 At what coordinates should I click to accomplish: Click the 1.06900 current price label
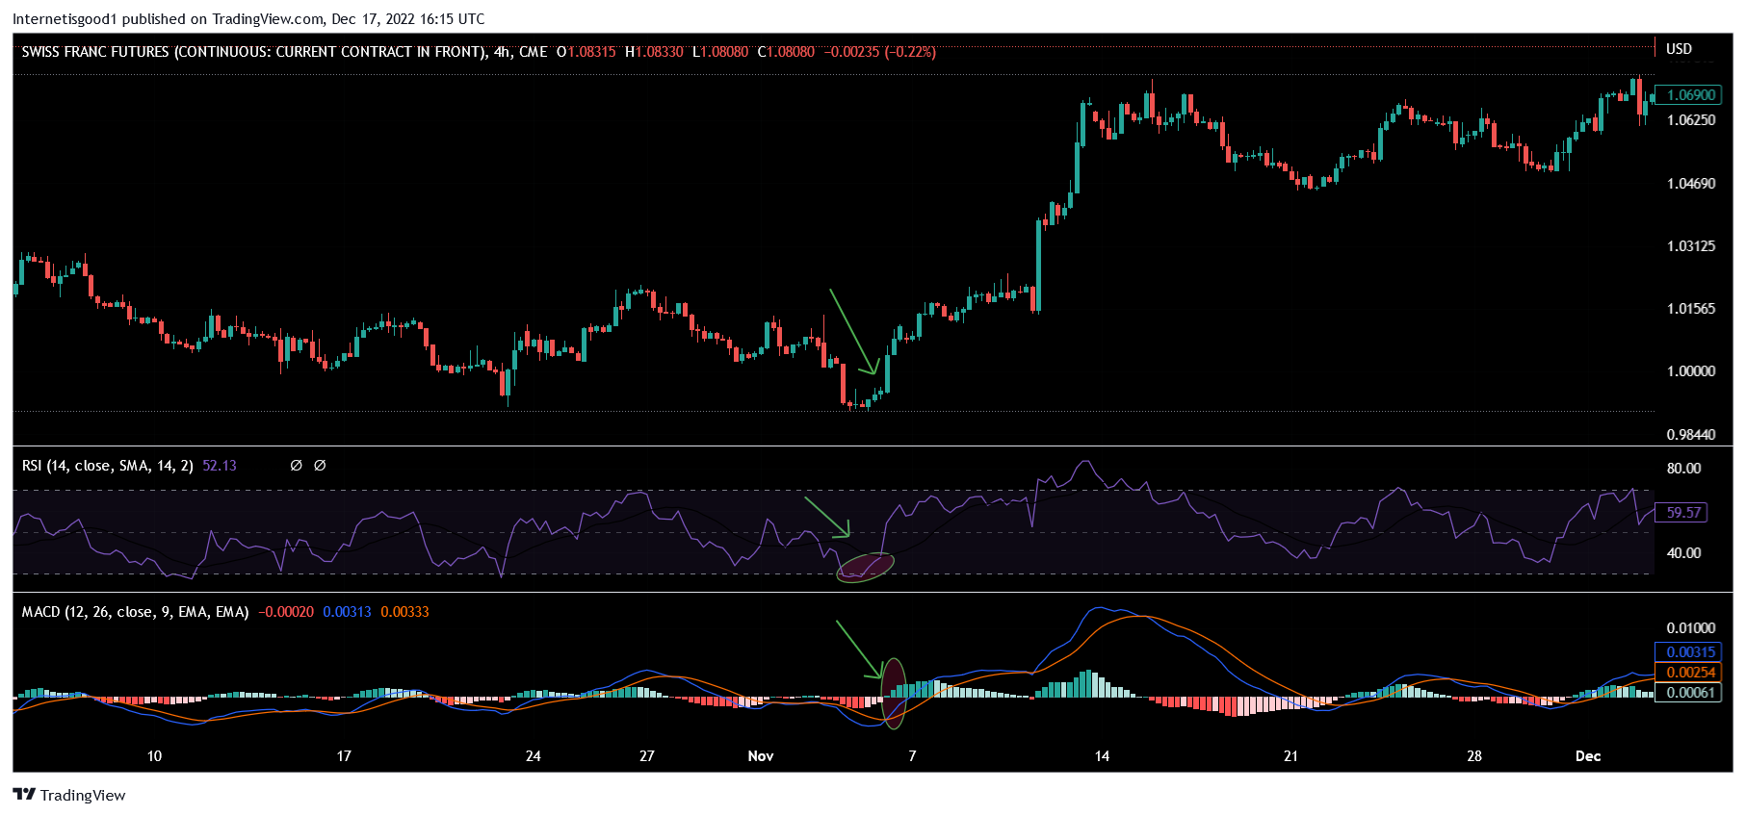click(x=1690, y=95)
